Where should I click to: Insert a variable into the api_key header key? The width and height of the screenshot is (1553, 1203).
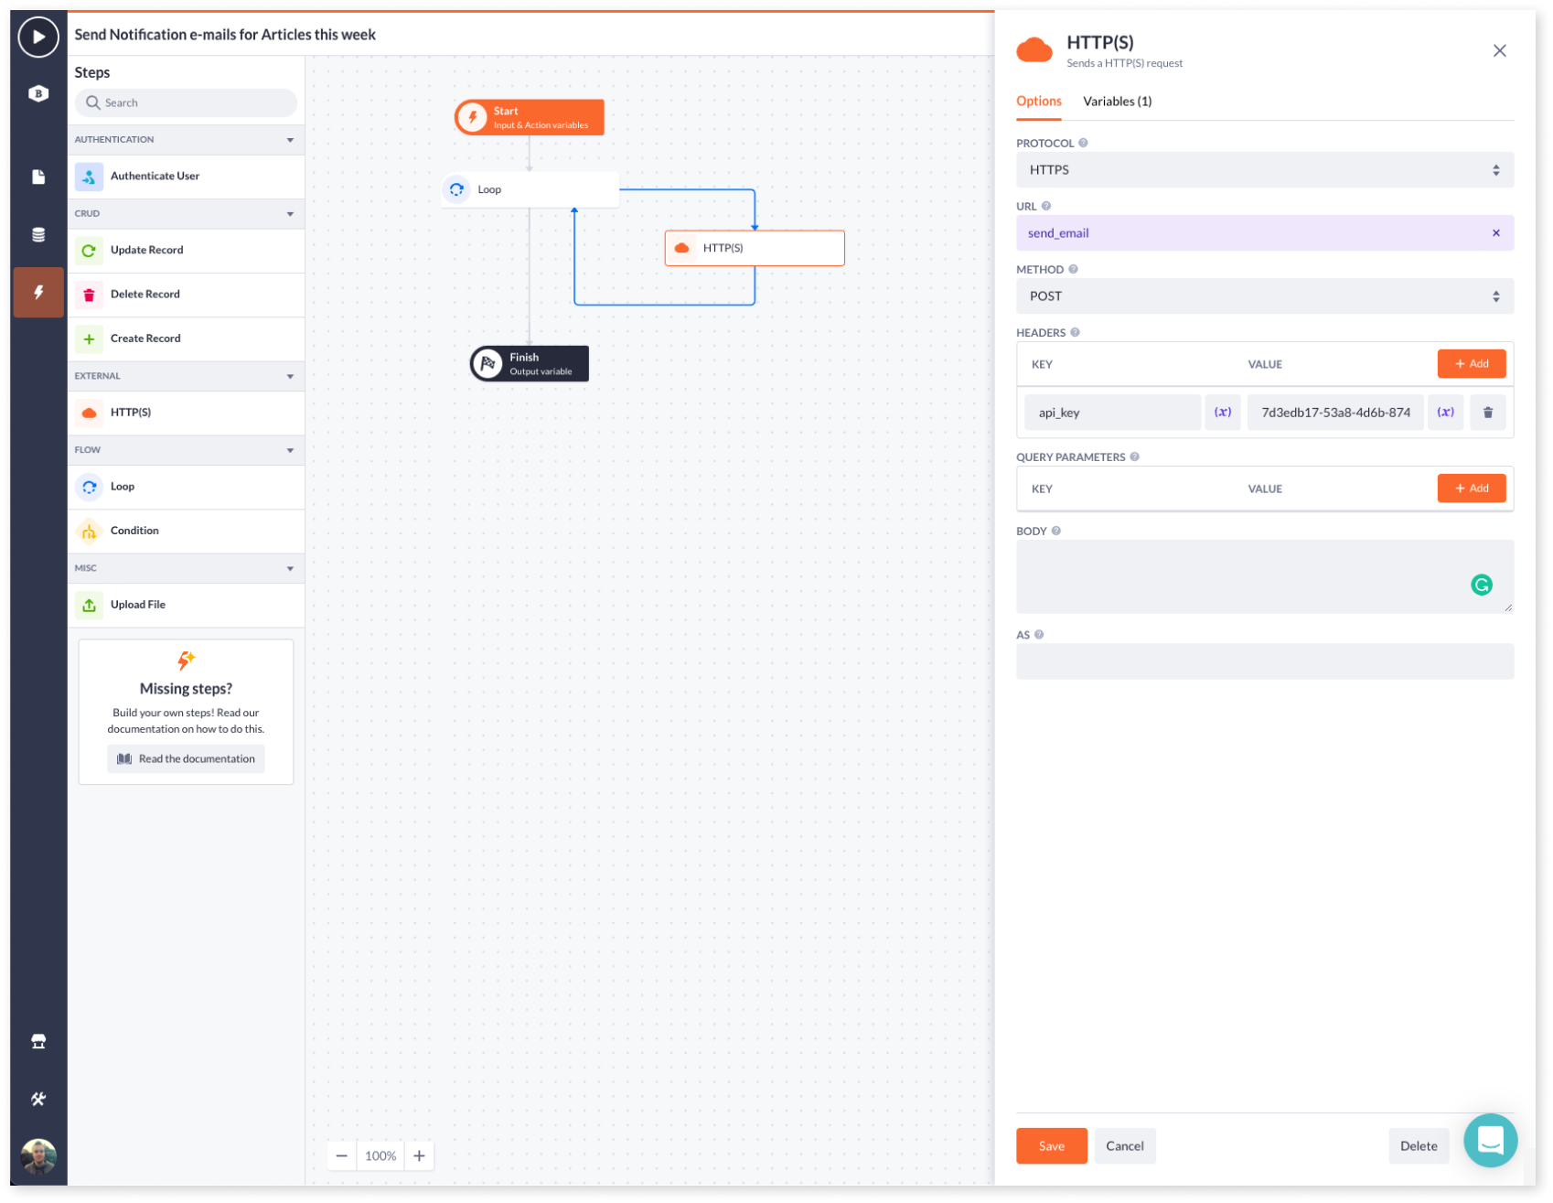1223,412
